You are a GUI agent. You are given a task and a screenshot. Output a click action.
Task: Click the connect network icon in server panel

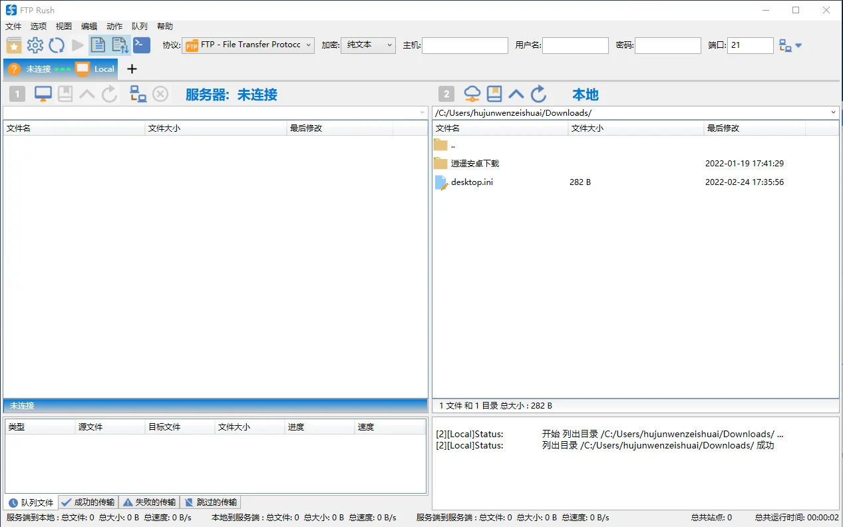138,94
